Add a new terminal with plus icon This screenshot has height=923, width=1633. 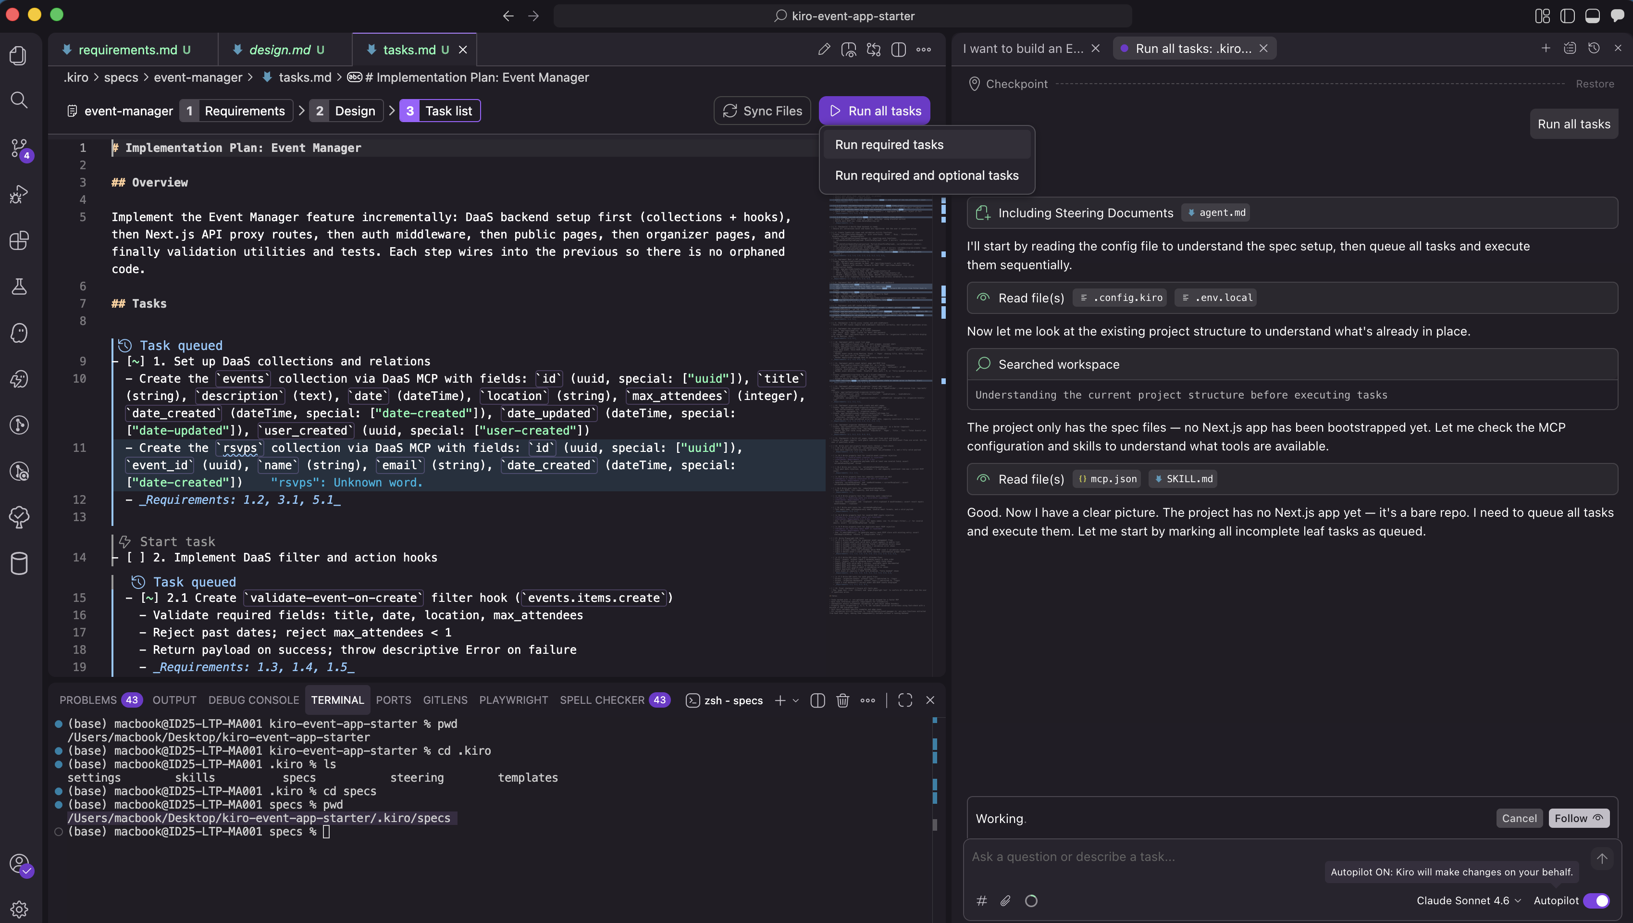coord(780,700)
